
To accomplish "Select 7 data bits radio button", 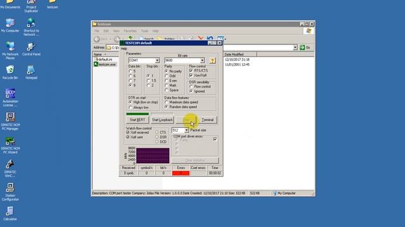I will 130,81.
